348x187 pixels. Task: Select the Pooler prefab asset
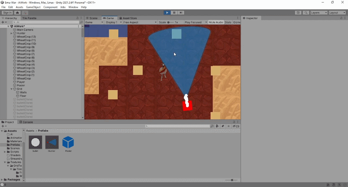click(x=68, y=143)
